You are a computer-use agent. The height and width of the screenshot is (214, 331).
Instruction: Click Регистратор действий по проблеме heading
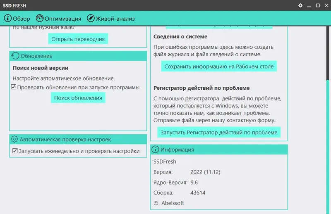[x=201, y=88]
